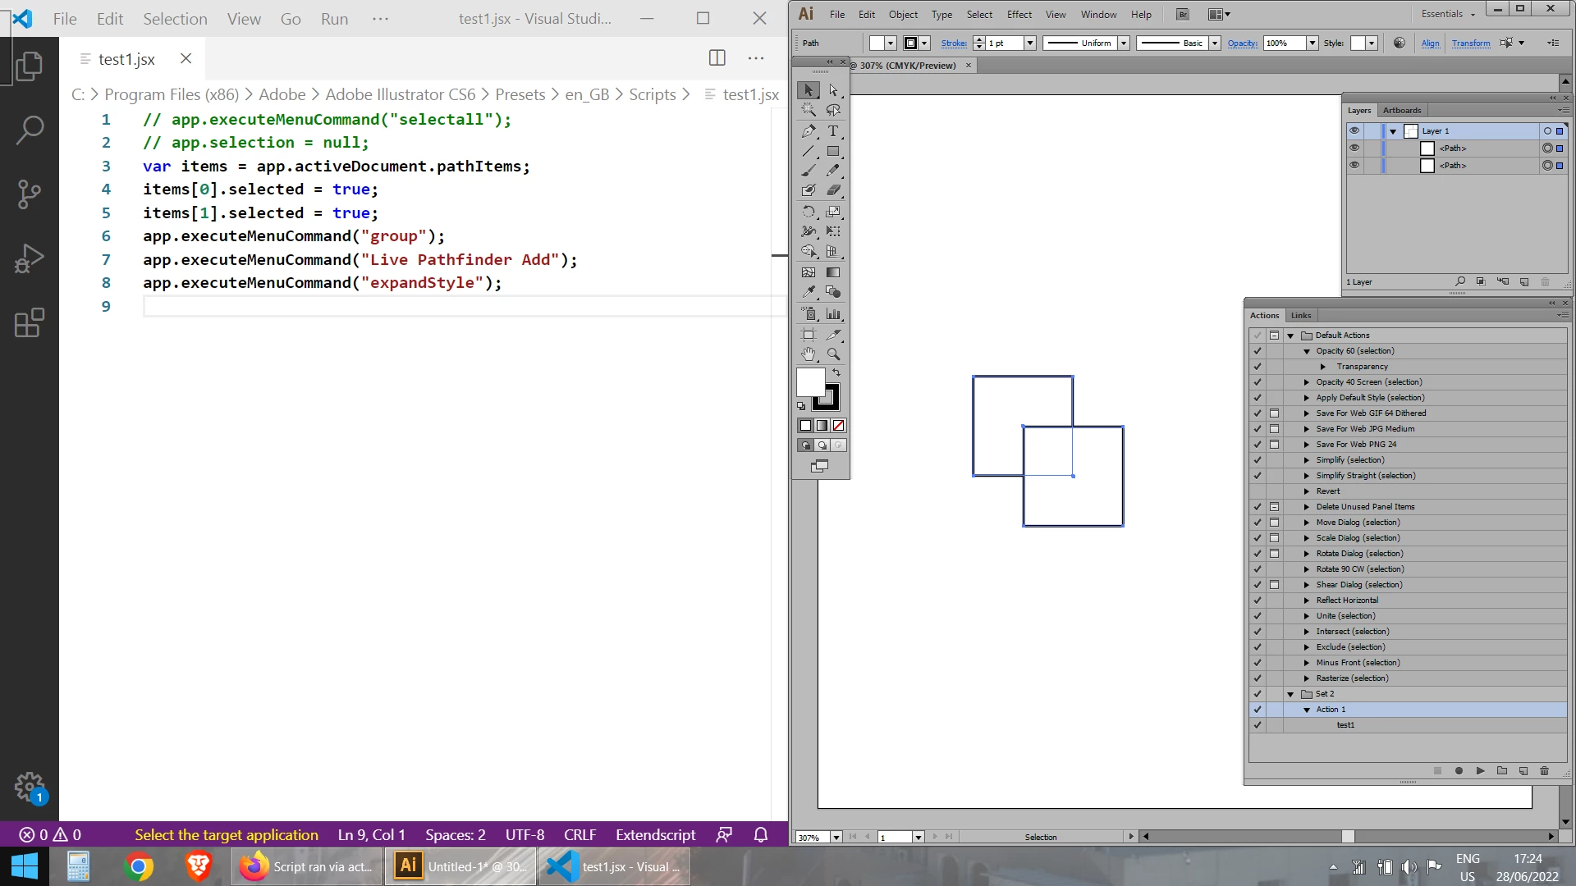
Task: Collapse the Default Actions folder
Action: pyautogui.click(x=1290, y=336)
